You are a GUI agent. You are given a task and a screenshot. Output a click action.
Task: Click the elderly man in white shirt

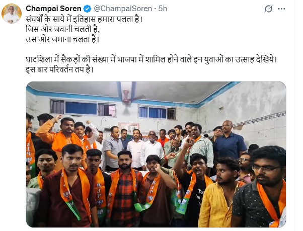point(152,147)
